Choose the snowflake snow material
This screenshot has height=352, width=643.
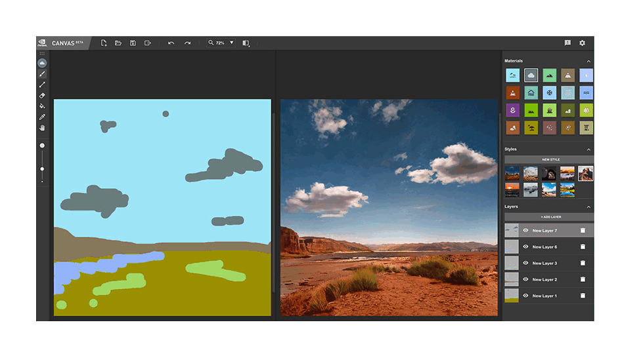[550, 93]
